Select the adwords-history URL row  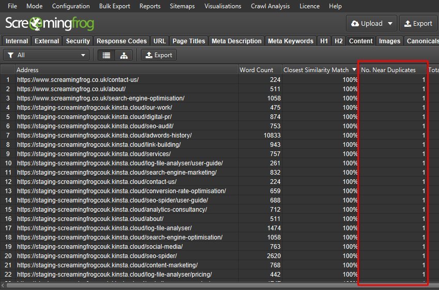[104, 135]
